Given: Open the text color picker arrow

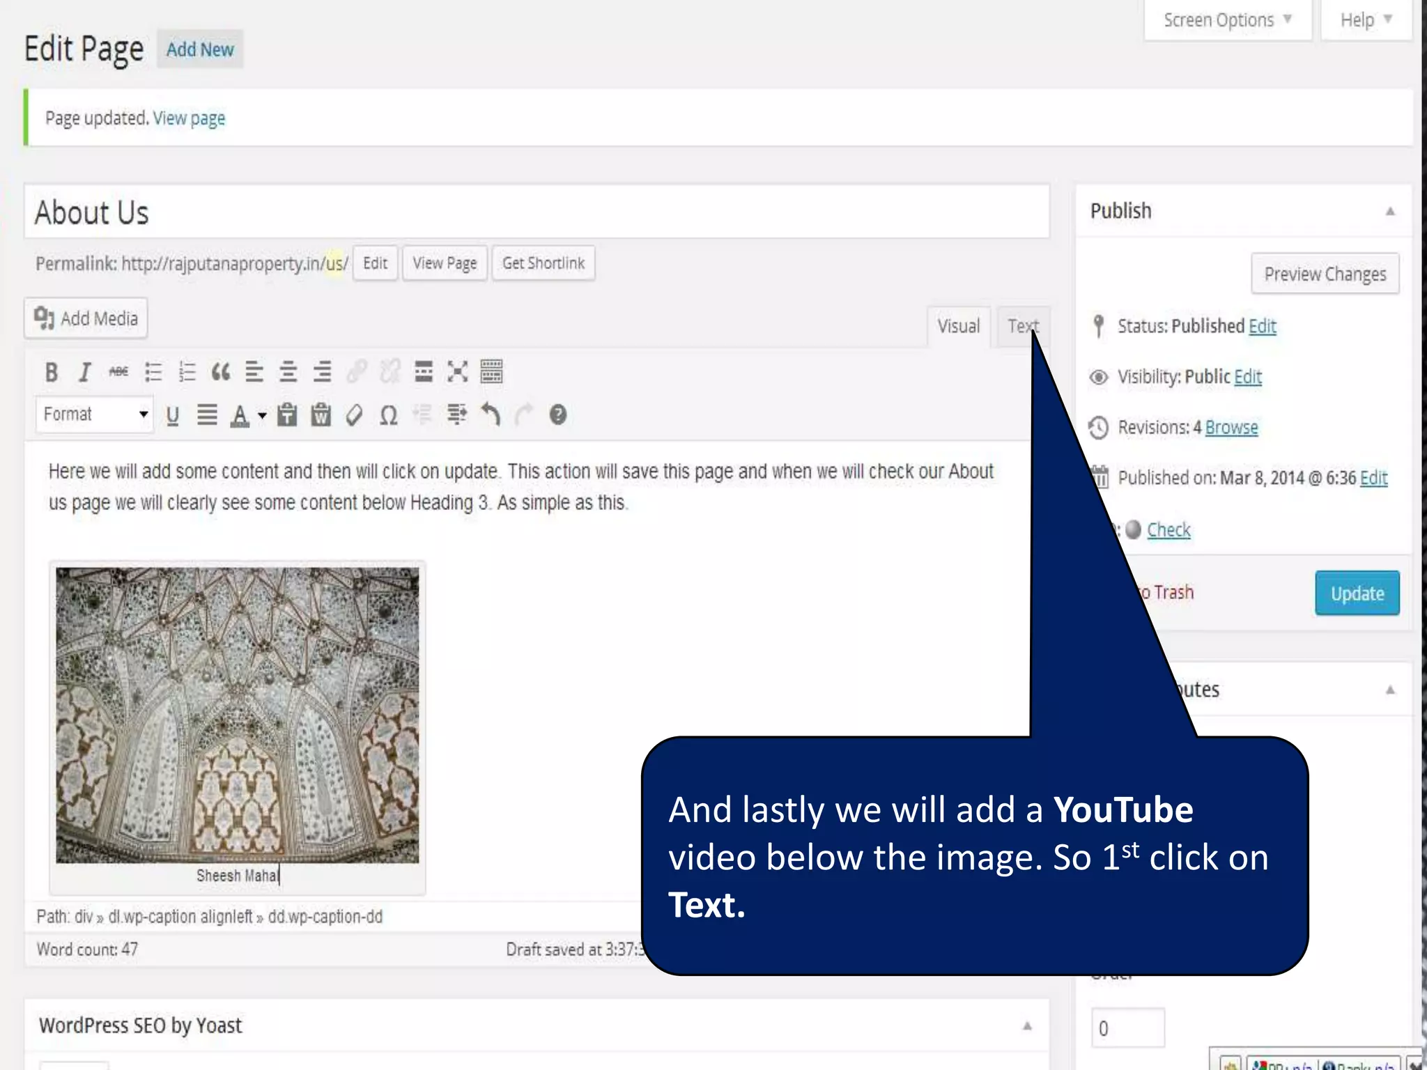Looking at the screenshot, I should [262, 416].
